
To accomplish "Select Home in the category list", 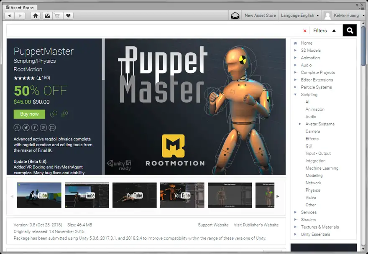I will 307,43.
